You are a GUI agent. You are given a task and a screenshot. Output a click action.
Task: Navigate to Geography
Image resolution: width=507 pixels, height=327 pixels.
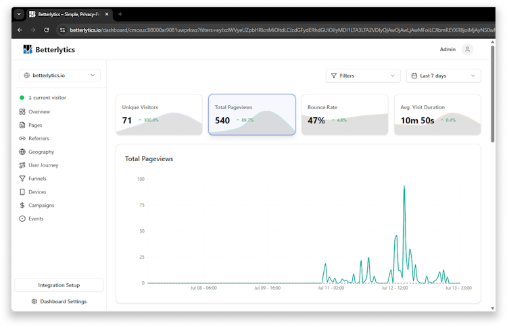[x=41, y=152]
